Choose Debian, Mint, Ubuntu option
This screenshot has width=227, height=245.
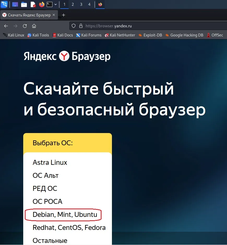(65, 215)
